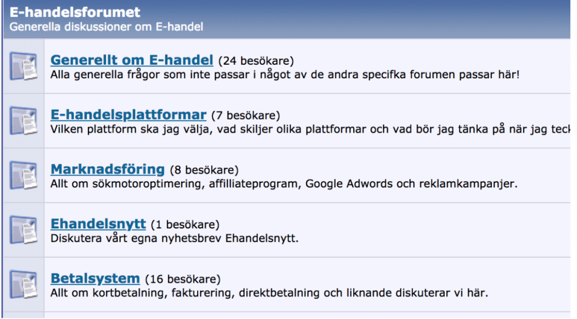This screenshot has width=577, height=319.
Task: Click the "24 besökare" visitor count
Action: tap(256, 61)
